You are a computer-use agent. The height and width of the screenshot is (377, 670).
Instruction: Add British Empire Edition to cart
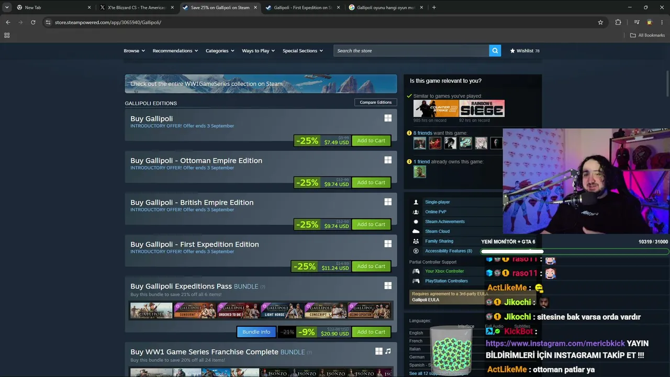coord(371,224)
